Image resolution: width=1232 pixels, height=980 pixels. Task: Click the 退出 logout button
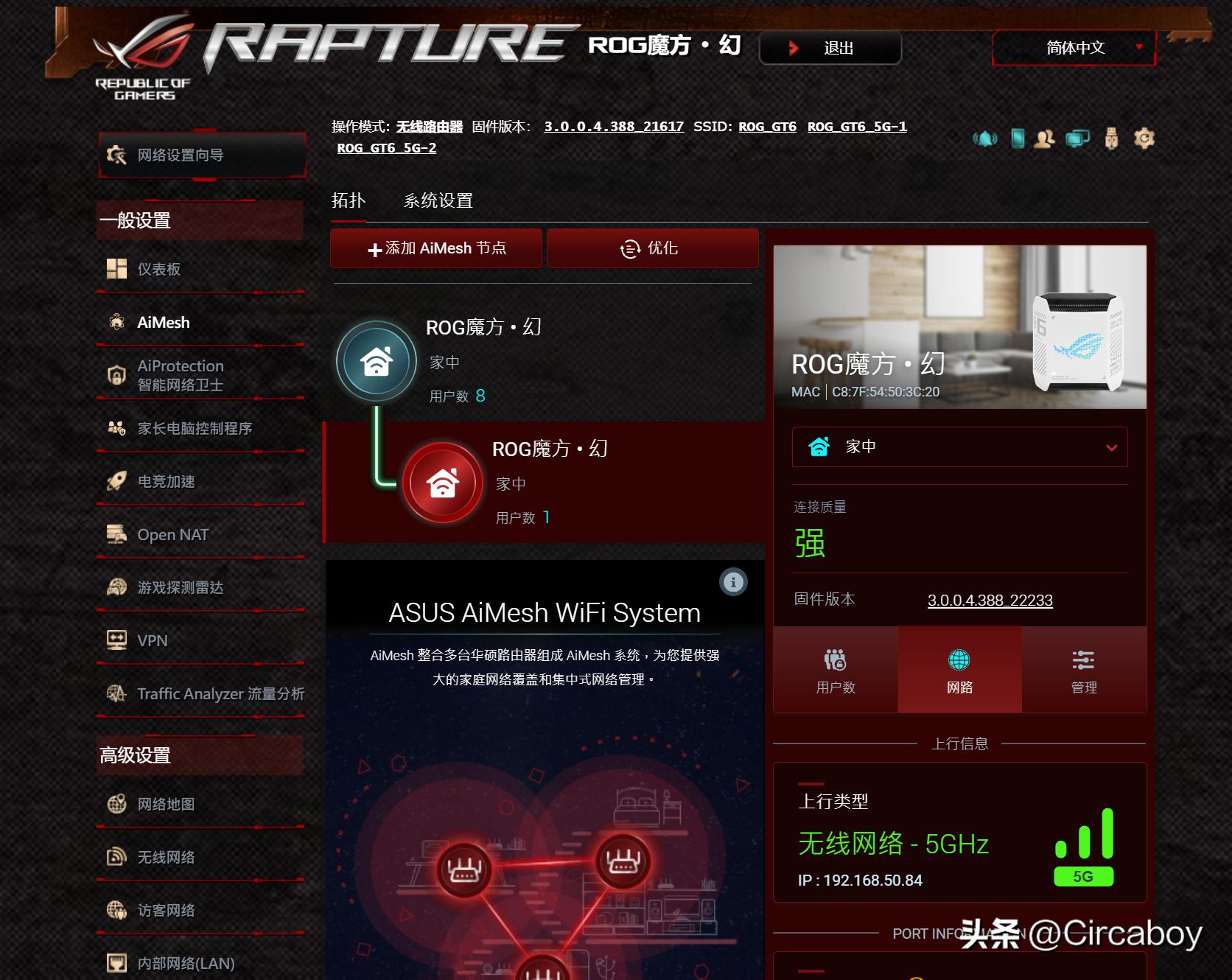[x=830, y=49]
